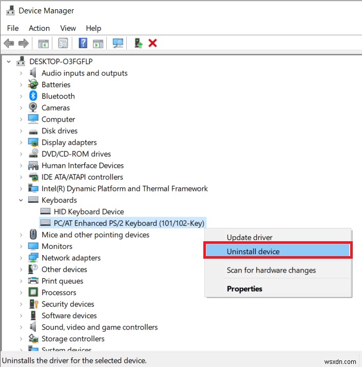Open the View menu
This screenshot has height=367, width=362.
[x=68, y=28]
